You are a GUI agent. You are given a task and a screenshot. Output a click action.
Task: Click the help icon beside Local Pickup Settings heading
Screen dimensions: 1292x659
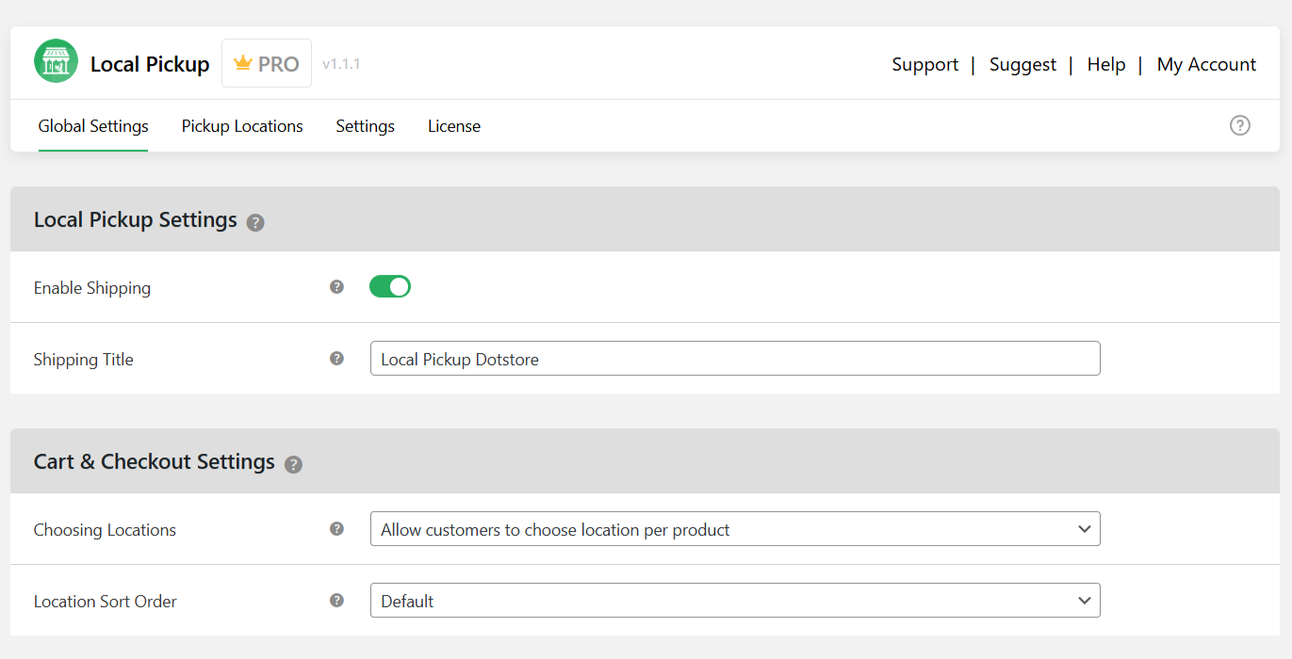pyautogui.click(x=254, y=223)
